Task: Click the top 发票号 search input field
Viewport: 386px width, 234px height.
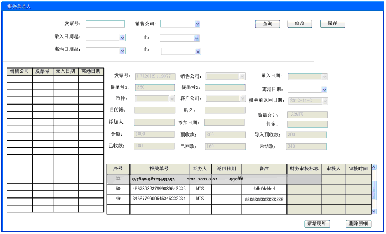Action: point(105,24)
